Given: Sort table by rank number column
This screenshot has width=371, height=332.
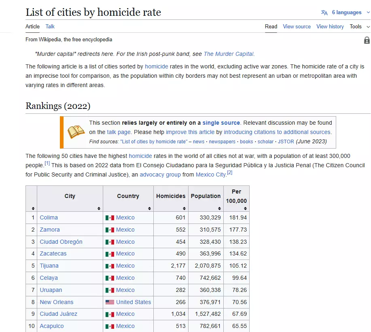Looking at the screenshot, I should 33,209.
